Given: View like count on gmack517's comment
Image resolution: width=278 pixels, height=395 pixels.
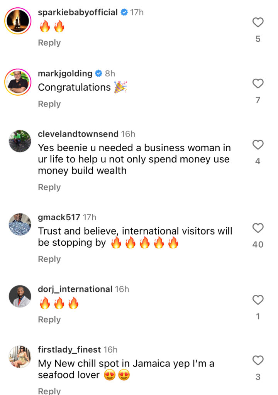Looking at the screenshot, I should (258, 245).
